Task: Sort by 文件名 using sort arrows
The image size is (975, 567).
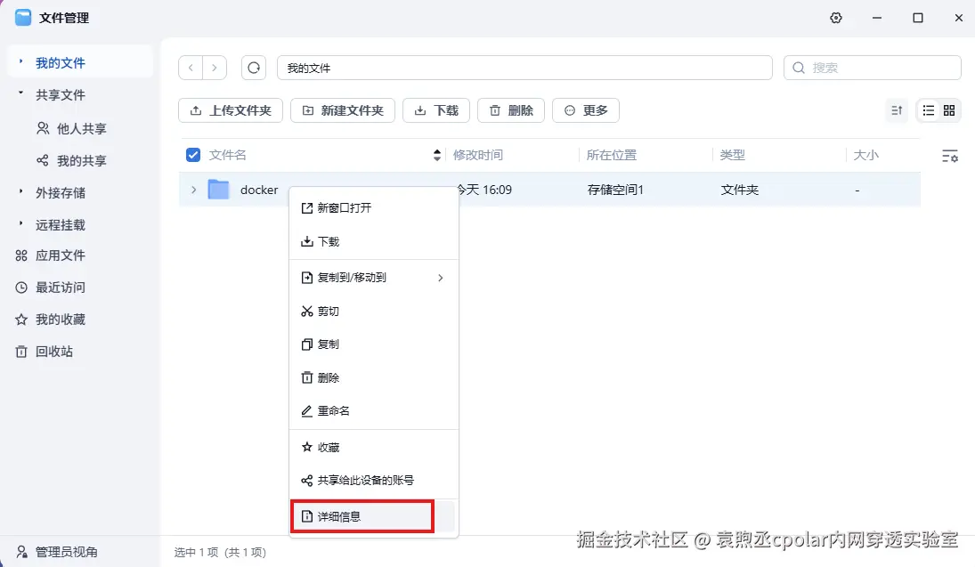Action: click(437, 156)
